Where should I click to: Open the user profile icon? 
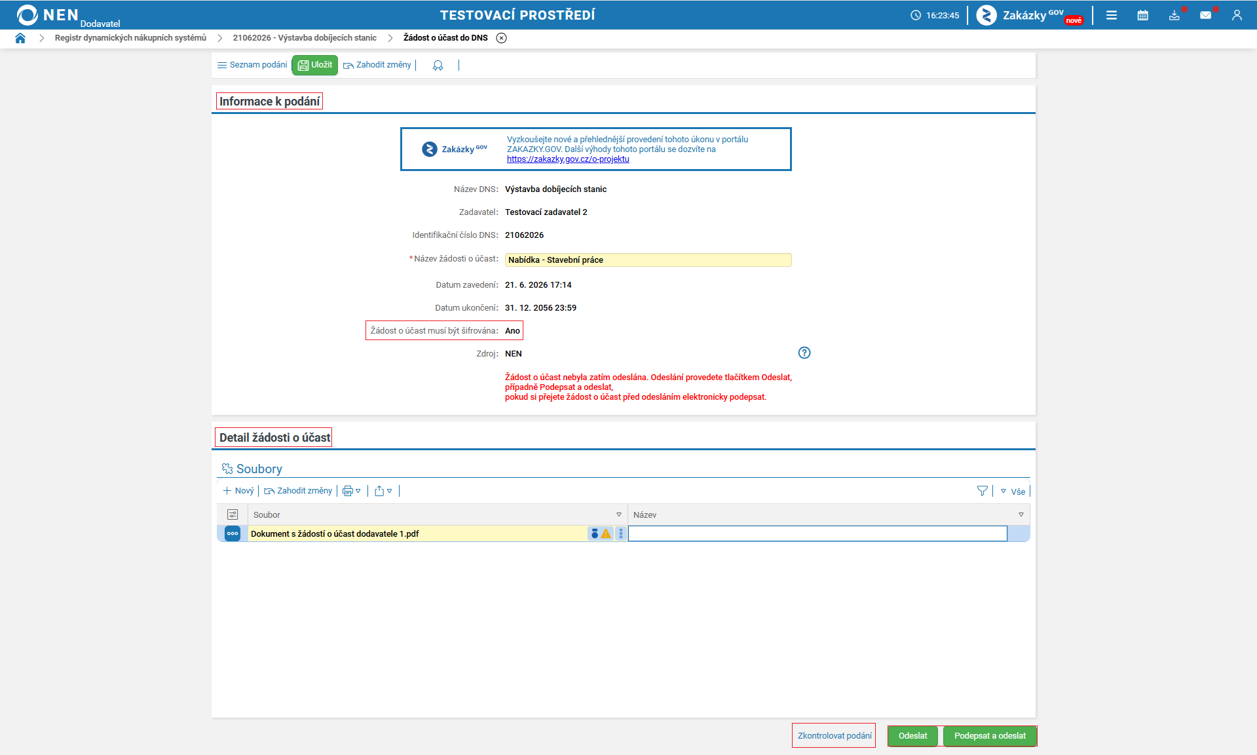click(x=1237, y=15)
